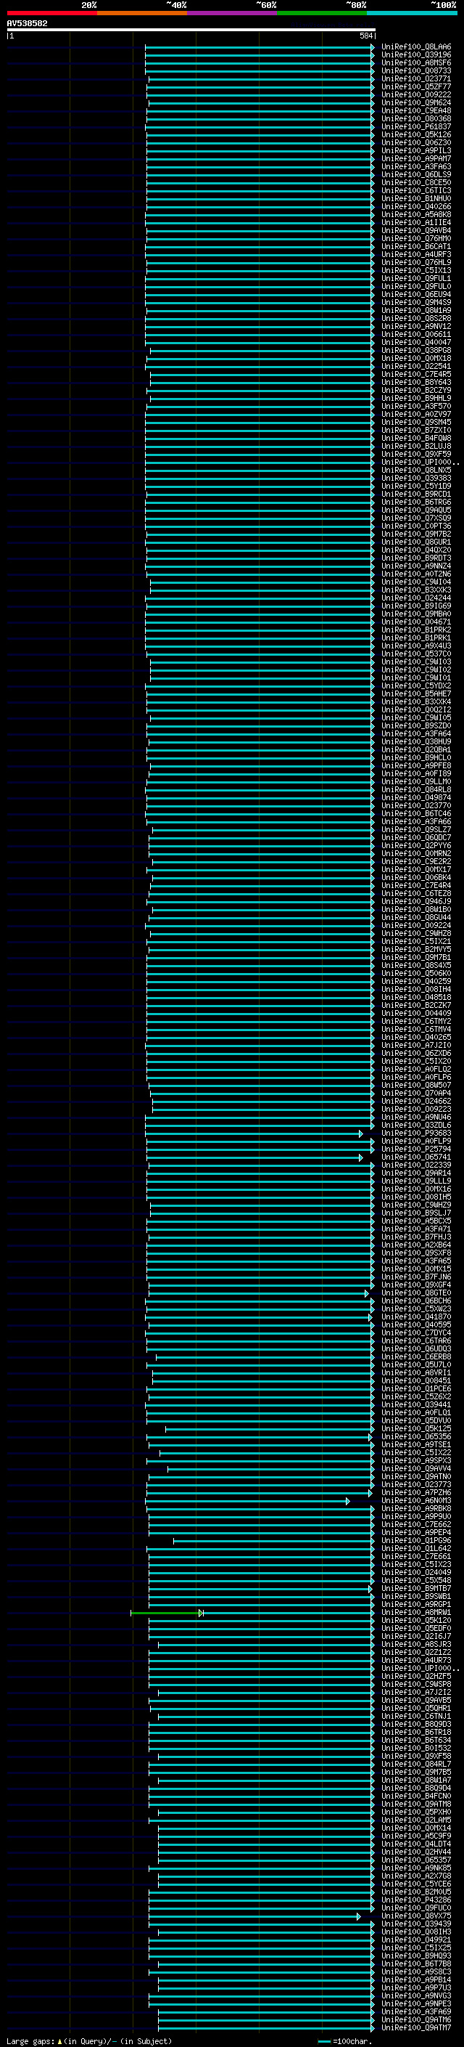Select the UniRef100_Q39196 hit label
The width and height of the screenshot is (464, 2047).
416,55
